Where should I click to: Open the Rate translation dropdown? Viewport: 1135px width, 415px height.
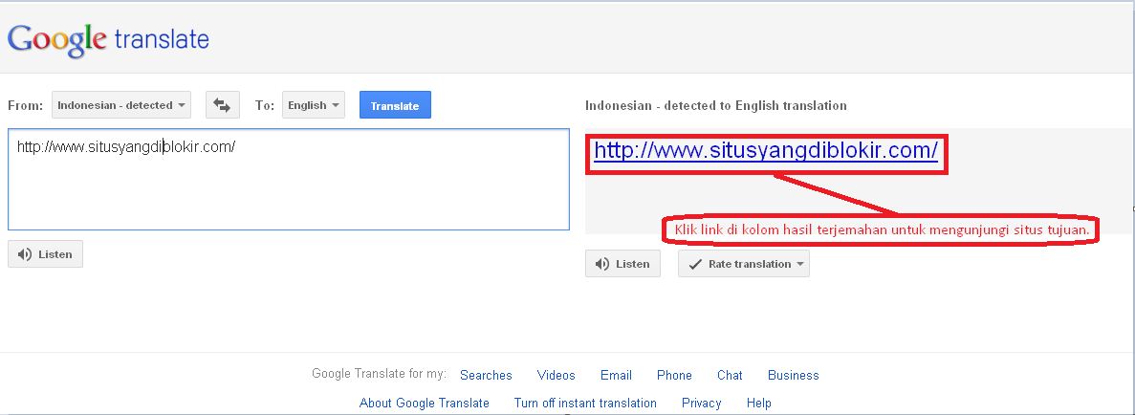(744, 264)
